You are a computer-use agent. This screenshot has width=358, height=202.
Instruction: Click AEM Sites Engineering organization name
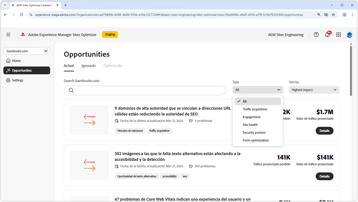[285, 35]
